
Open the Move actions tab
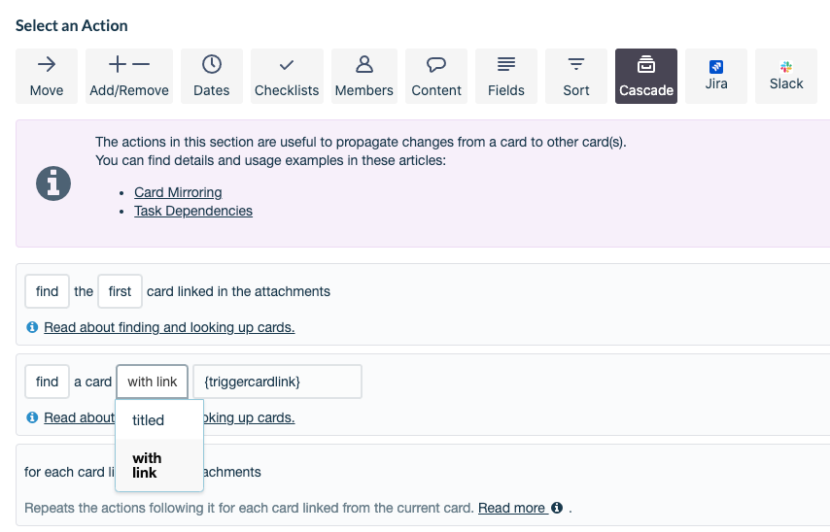coord(47,76)
